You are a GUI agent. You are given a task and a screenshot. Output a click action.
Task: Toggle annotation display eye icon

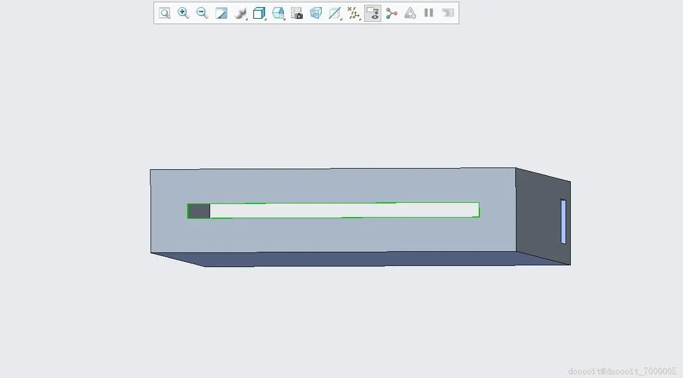tap(372, 13)
